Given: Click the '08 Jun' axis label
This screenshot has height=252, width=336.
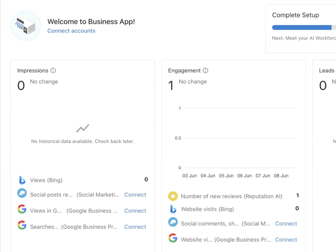Looking at the screenshot, I should click(281, 176).
